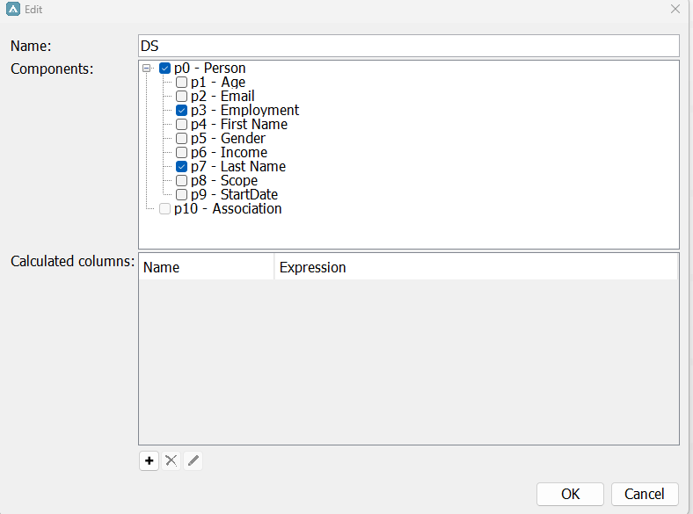The height and width of the screenshot is (514, 693).
Task: Sort by the Name column header
Action: (x=207, y=267)
